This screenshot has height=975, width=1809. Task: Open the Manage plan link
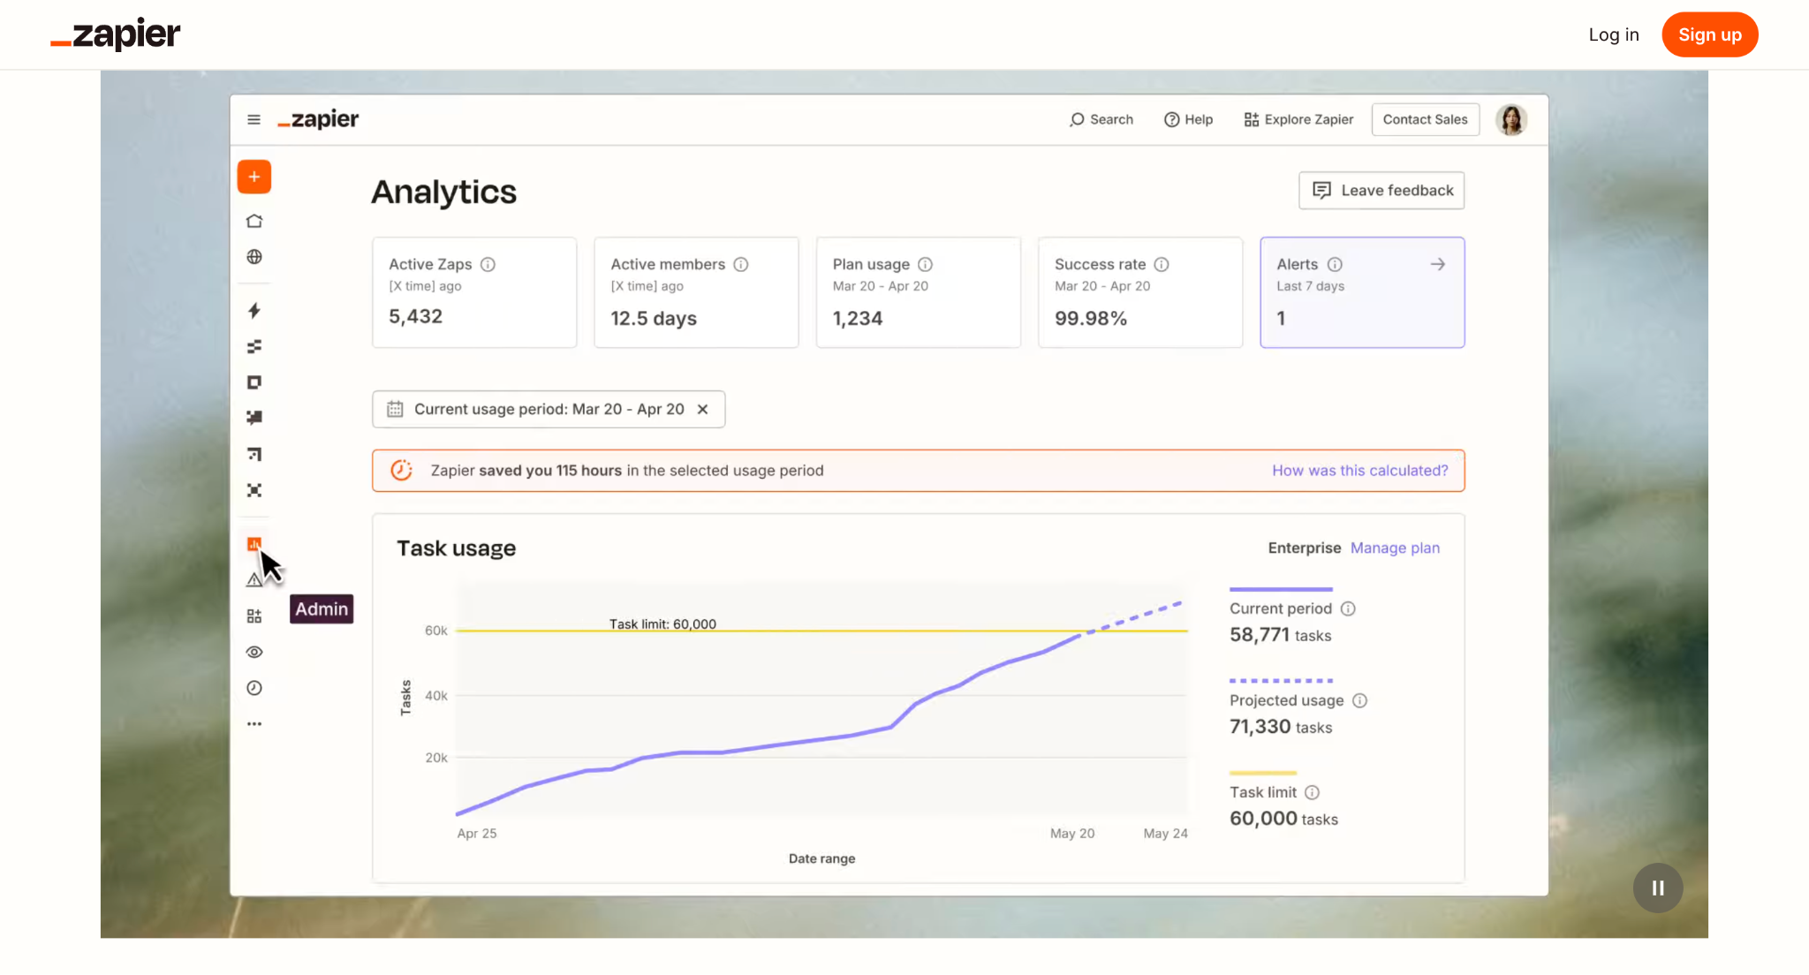pyautogui.click(x=1395, y=548)
